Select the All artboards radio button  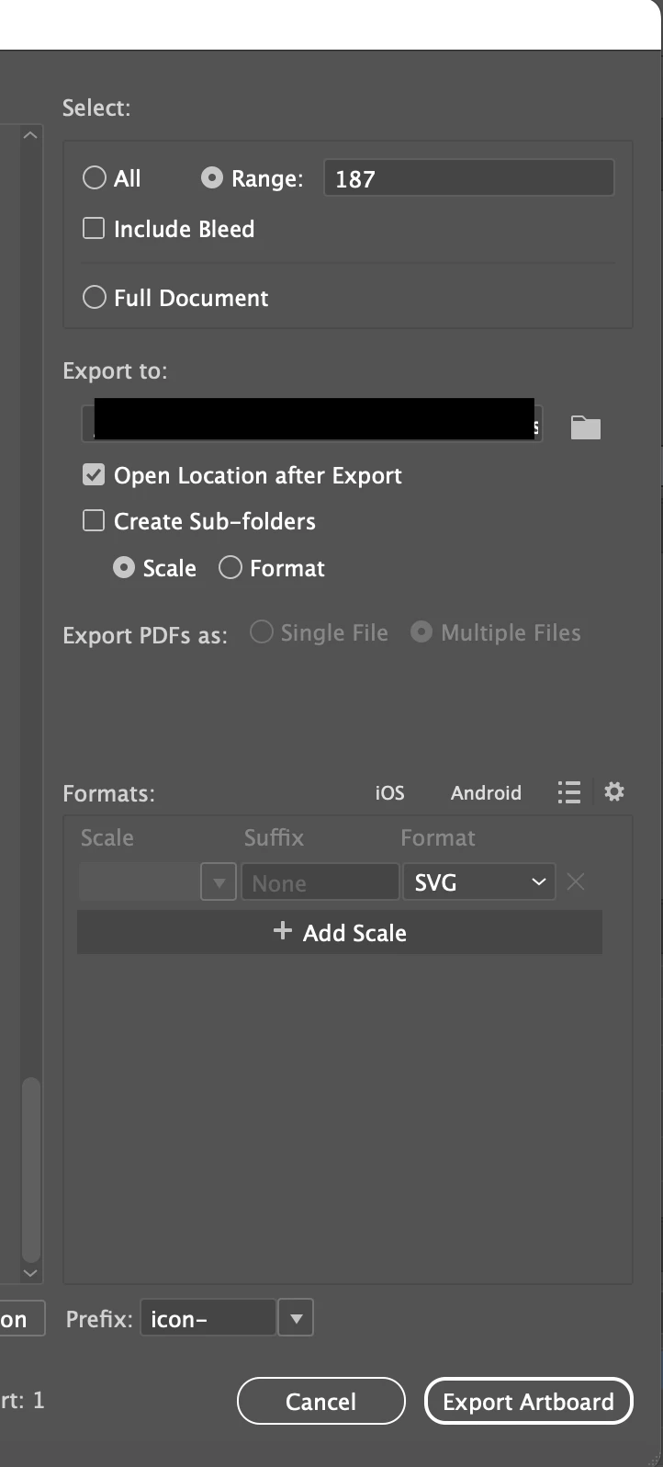(x=95, y=177)
